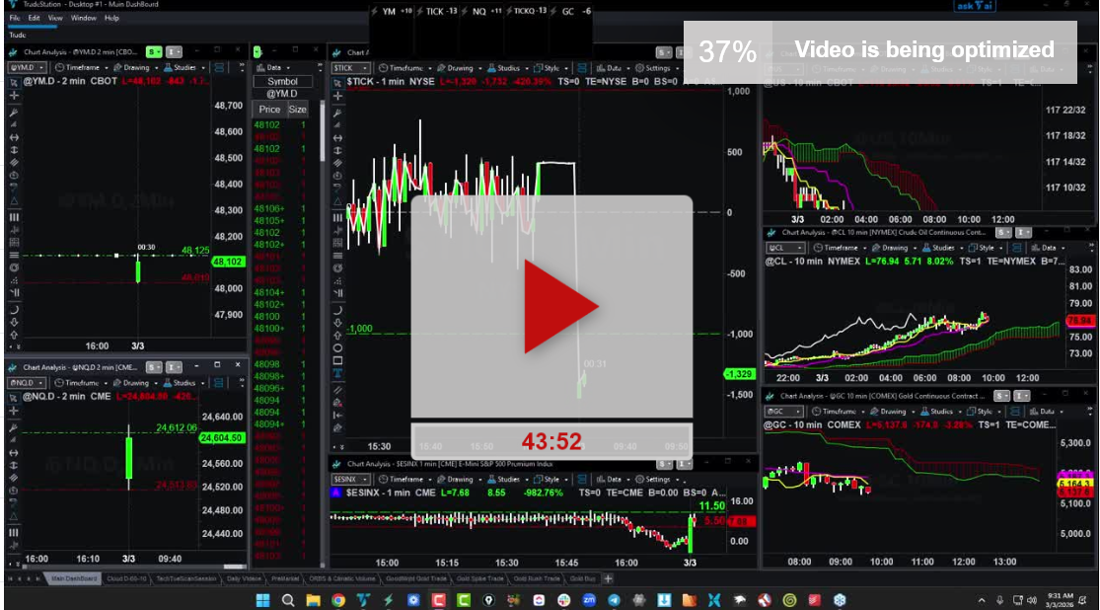This screenshot has height=610, width=1100.
Task: Toggle green S button in @YM.D chart title
Action: pos(153,51)
